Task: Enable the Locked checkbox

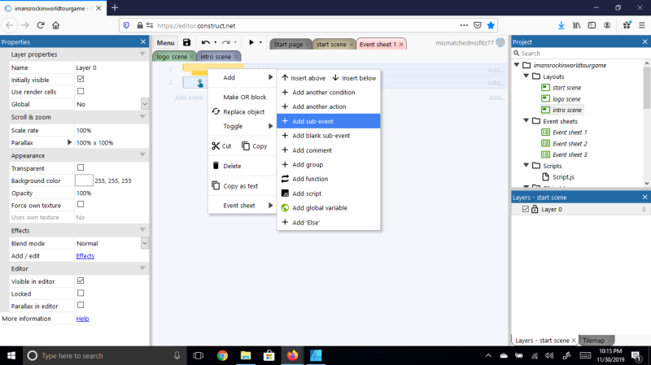Action: (x=81, y=293)
